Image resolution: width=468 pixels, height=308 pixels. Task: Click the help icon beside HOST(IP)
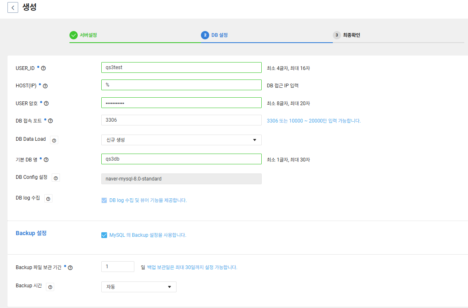point(45,86)
